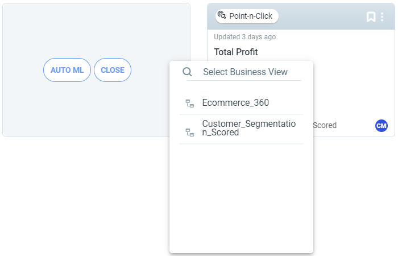Click the Updated 3 days ago text

(244, 37)
